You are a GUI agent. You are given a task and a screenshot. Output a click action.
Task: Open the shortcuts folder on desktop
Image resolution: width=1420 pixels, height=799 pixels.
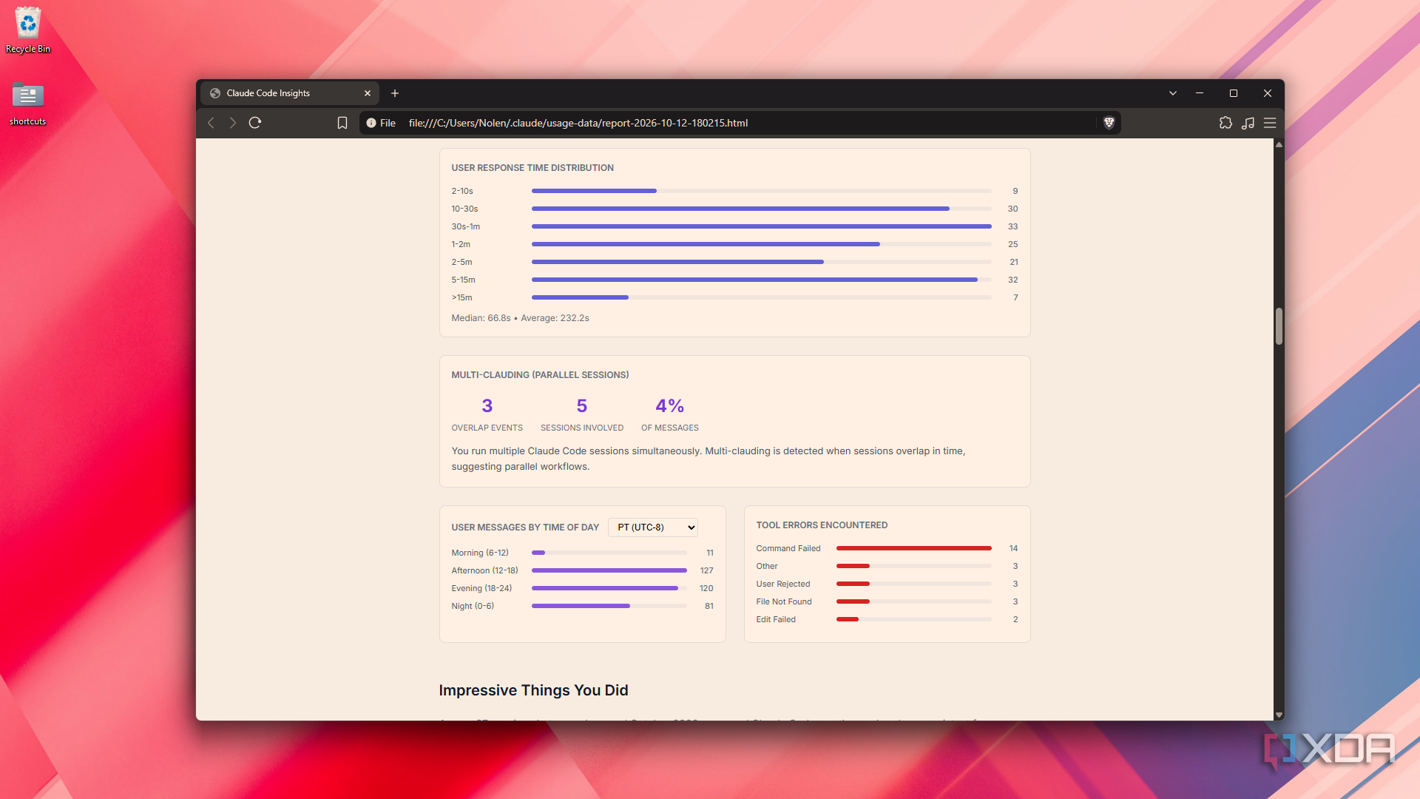[28, 104]
